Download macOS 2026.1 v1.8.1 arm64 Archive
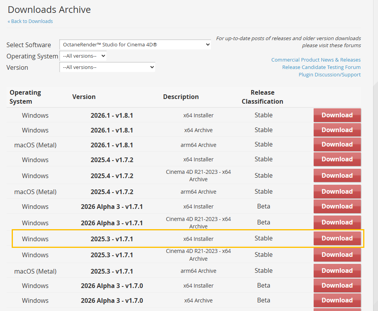378x311 pixels. pos(337,144)
